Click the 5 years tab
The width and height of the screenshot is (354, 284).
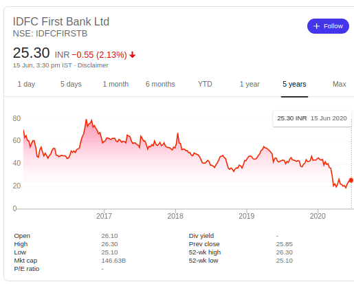294,84
